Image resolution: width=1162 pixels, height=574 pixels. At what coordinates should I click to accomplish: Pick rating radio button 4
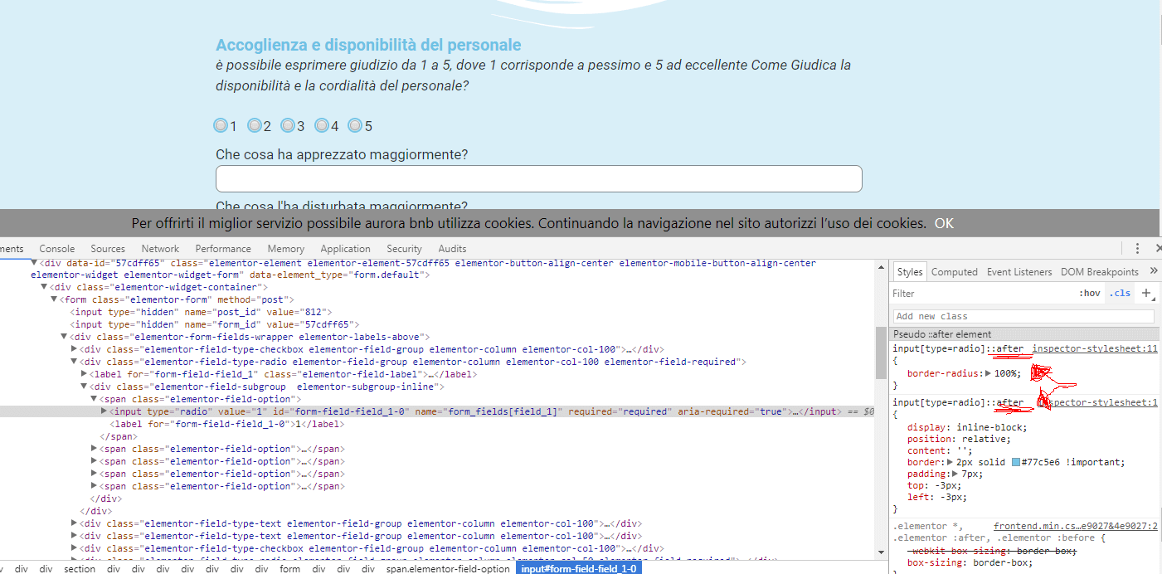coord(322,125)
